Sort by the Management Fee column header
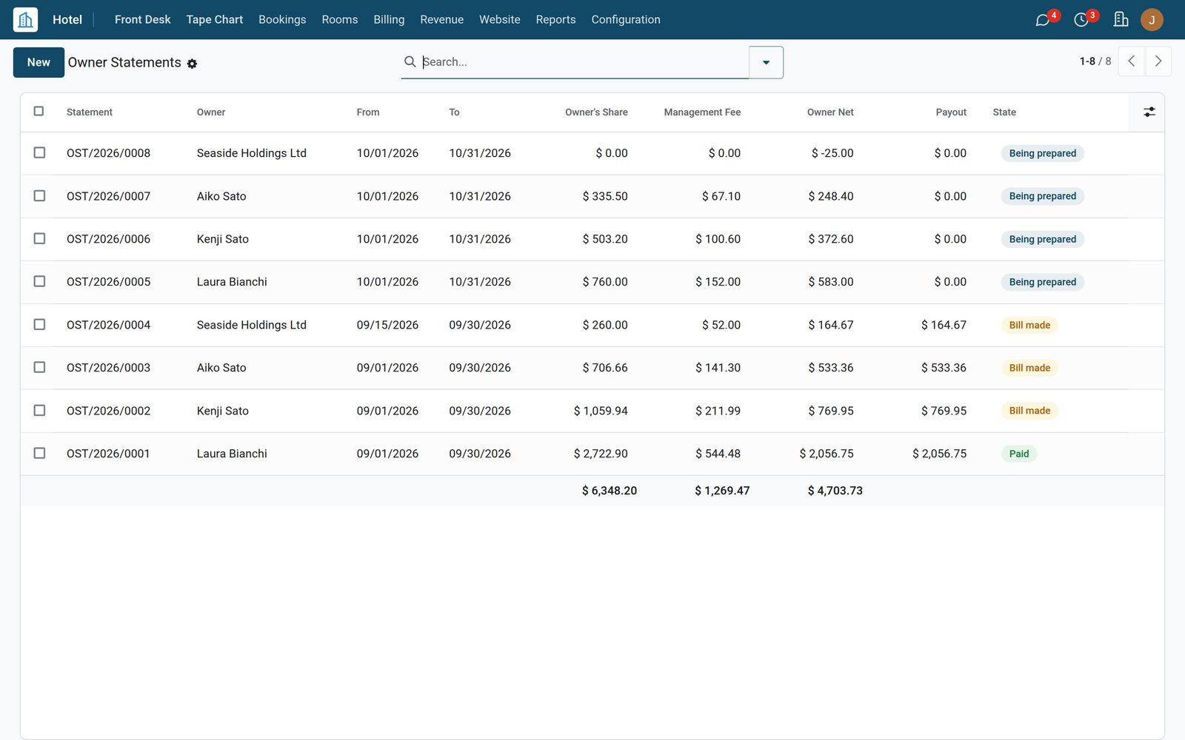Image resolution: width=1185 pixels, height=740 pixels. [x=702, y=112]
